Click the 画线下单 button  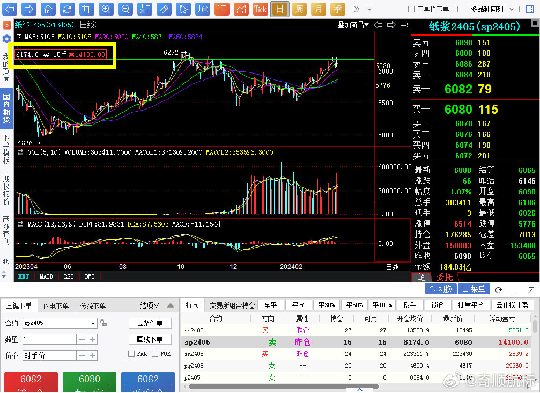[150, 339]
